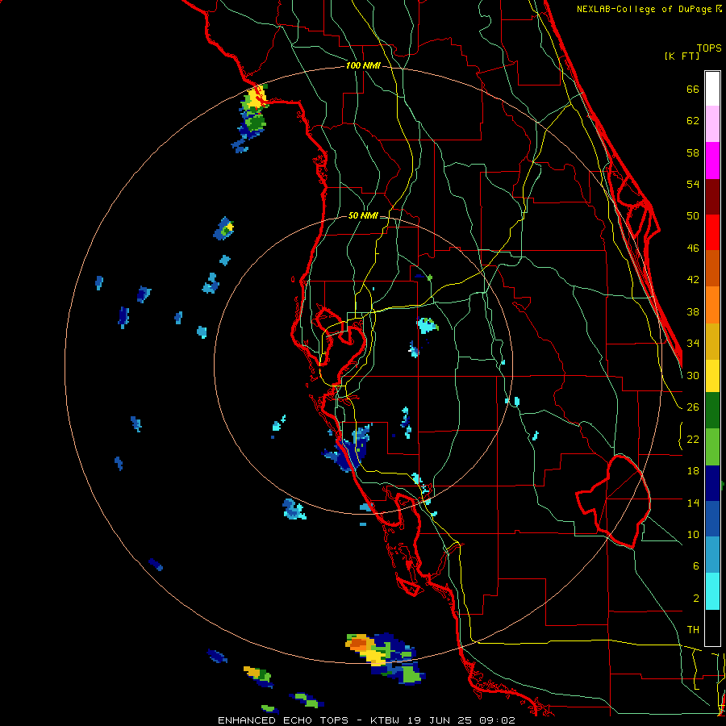The height and width of the screenshot is (726, 726).
Task: Click the "54" legend value
Action: click(x=693, y=185)
